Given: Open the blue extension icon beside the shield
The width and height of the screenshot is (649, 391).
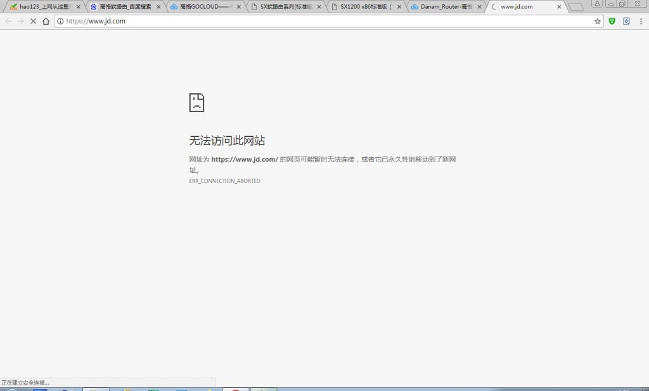Looking at the screenshot, I should click(x=626, y=21).
